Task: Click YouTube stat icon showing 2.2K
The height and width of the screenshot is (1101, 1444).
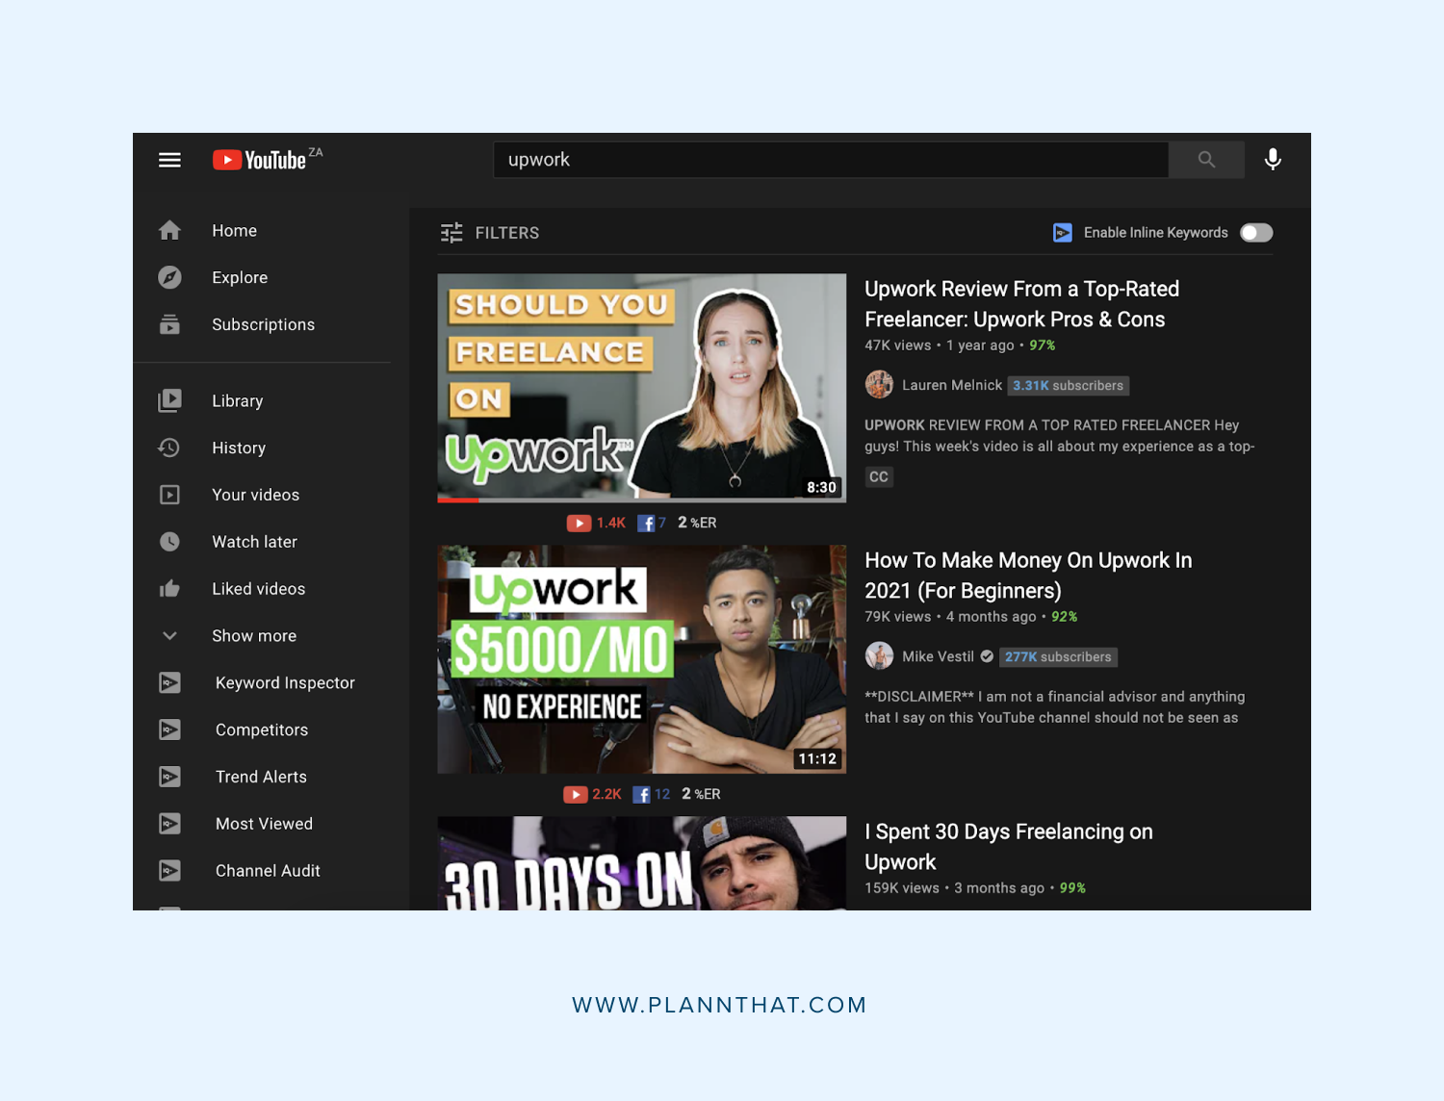Action: point(576,795)
